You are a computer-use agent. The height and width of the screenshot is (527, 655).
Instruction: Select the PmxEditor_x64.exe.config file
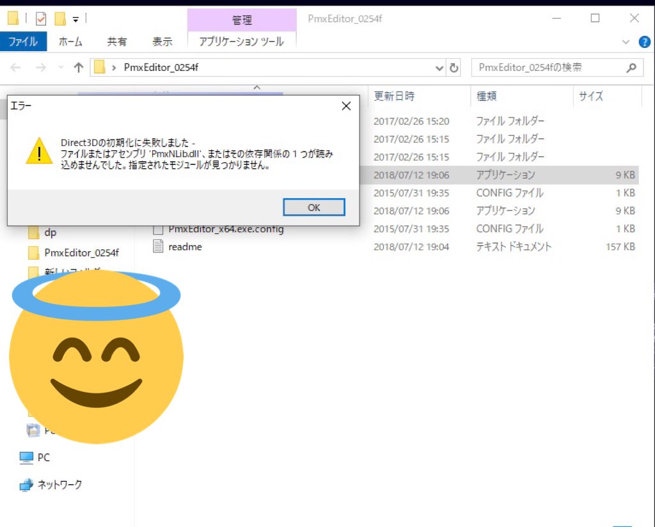[226, 229]
